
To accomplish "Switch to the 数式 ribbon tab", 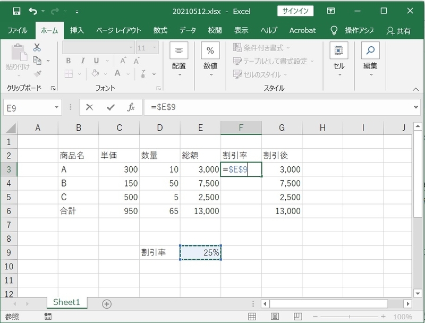I will [160, 30].
